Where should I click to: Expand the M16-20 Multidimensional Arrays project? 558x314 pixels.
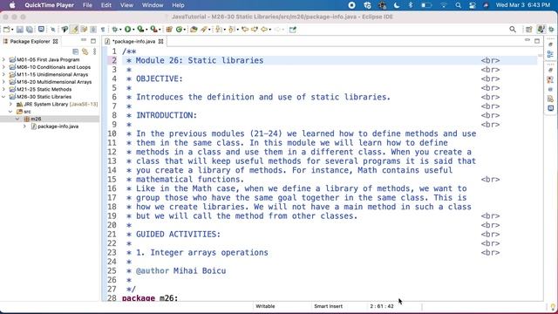point(3,82)
